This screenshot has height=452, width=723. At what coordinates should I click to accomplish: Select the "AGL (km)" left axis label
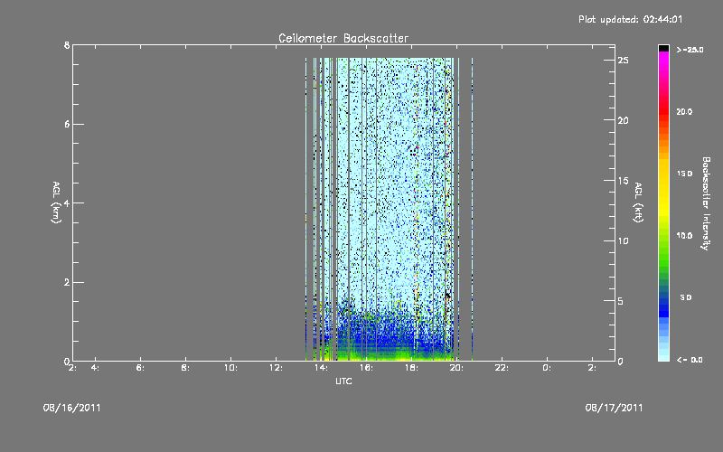56,202
